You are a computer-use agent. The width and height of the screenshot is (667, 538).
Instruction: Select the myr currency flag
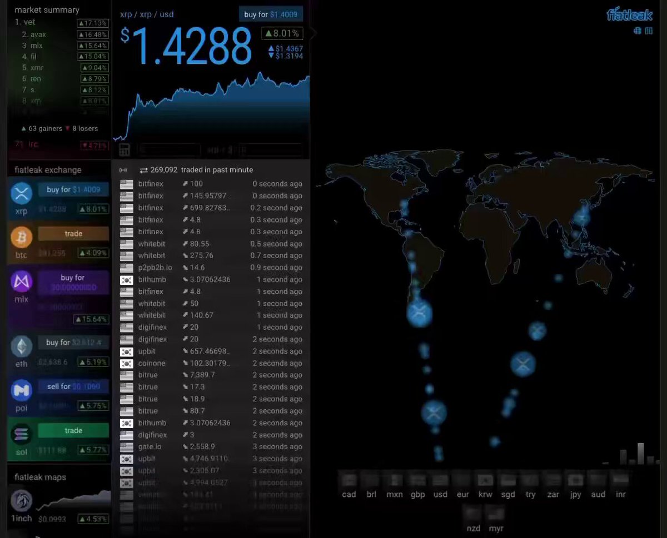(x=496, y=514)
